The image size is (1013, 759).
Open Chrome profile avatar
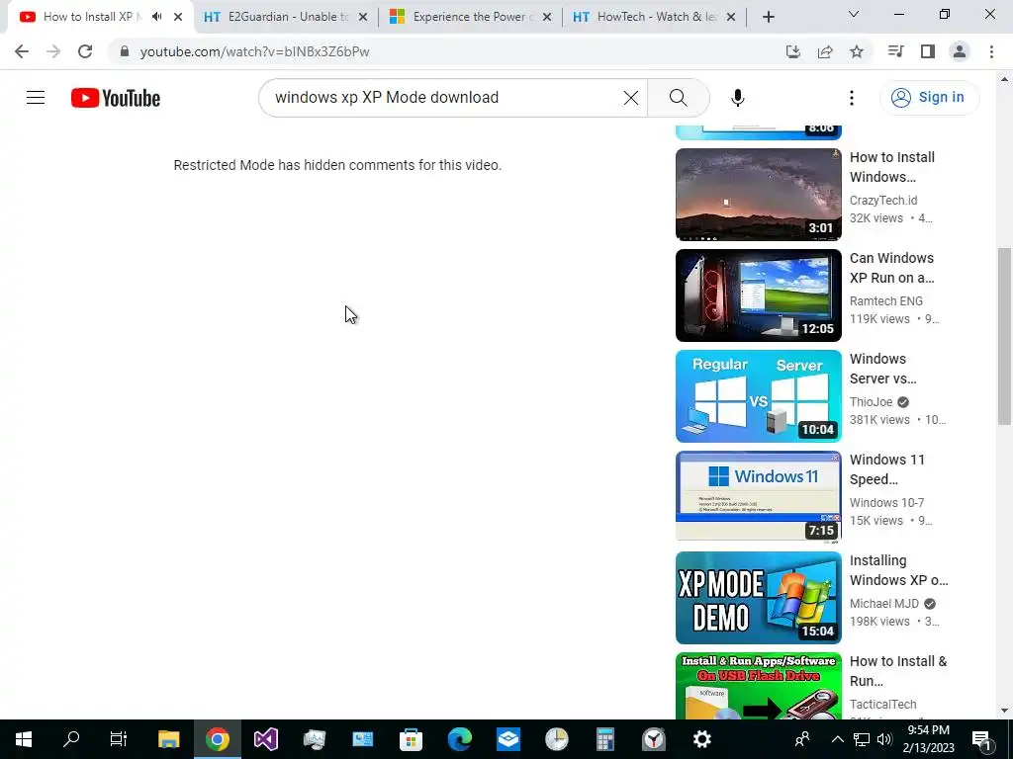point(960,51)
